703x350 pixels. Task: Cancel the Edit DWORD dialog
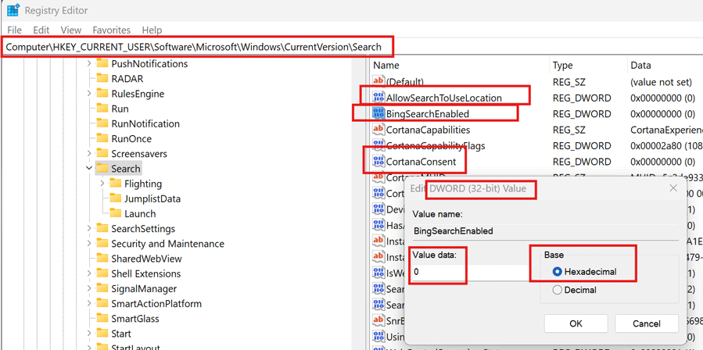click(647, 323)
